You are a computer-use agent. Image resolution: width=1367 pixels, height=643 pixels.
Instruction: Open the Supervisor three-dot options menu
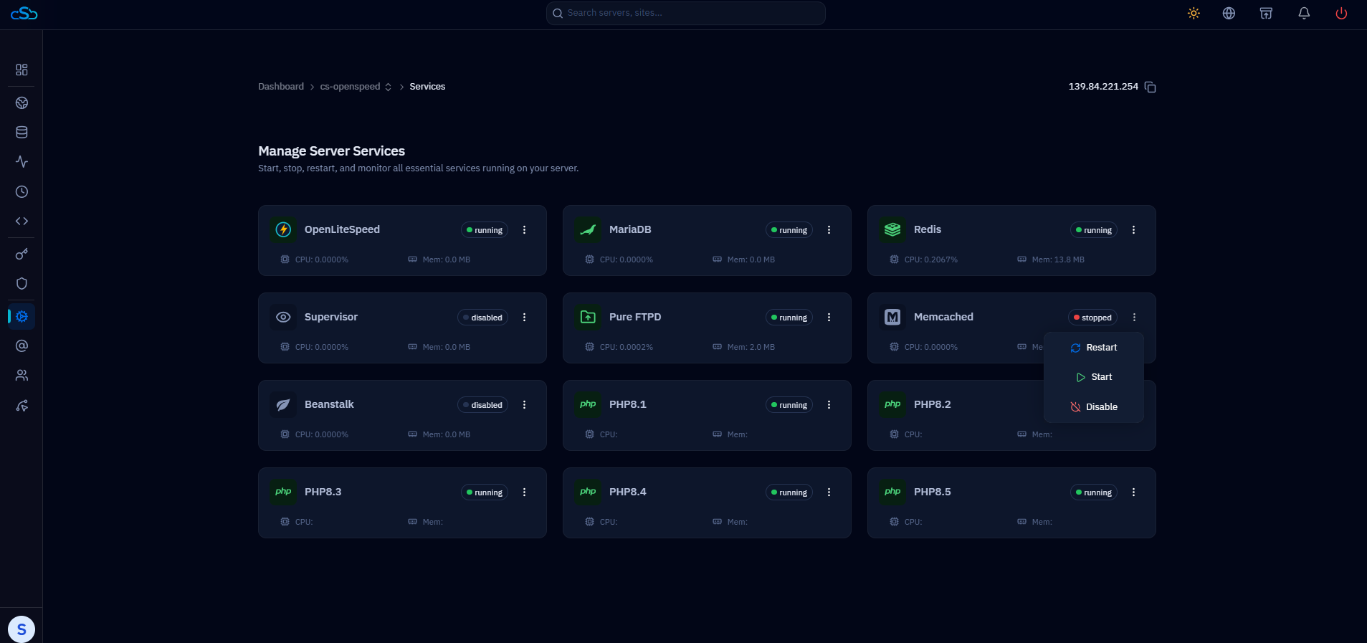(x=525, y=318)
